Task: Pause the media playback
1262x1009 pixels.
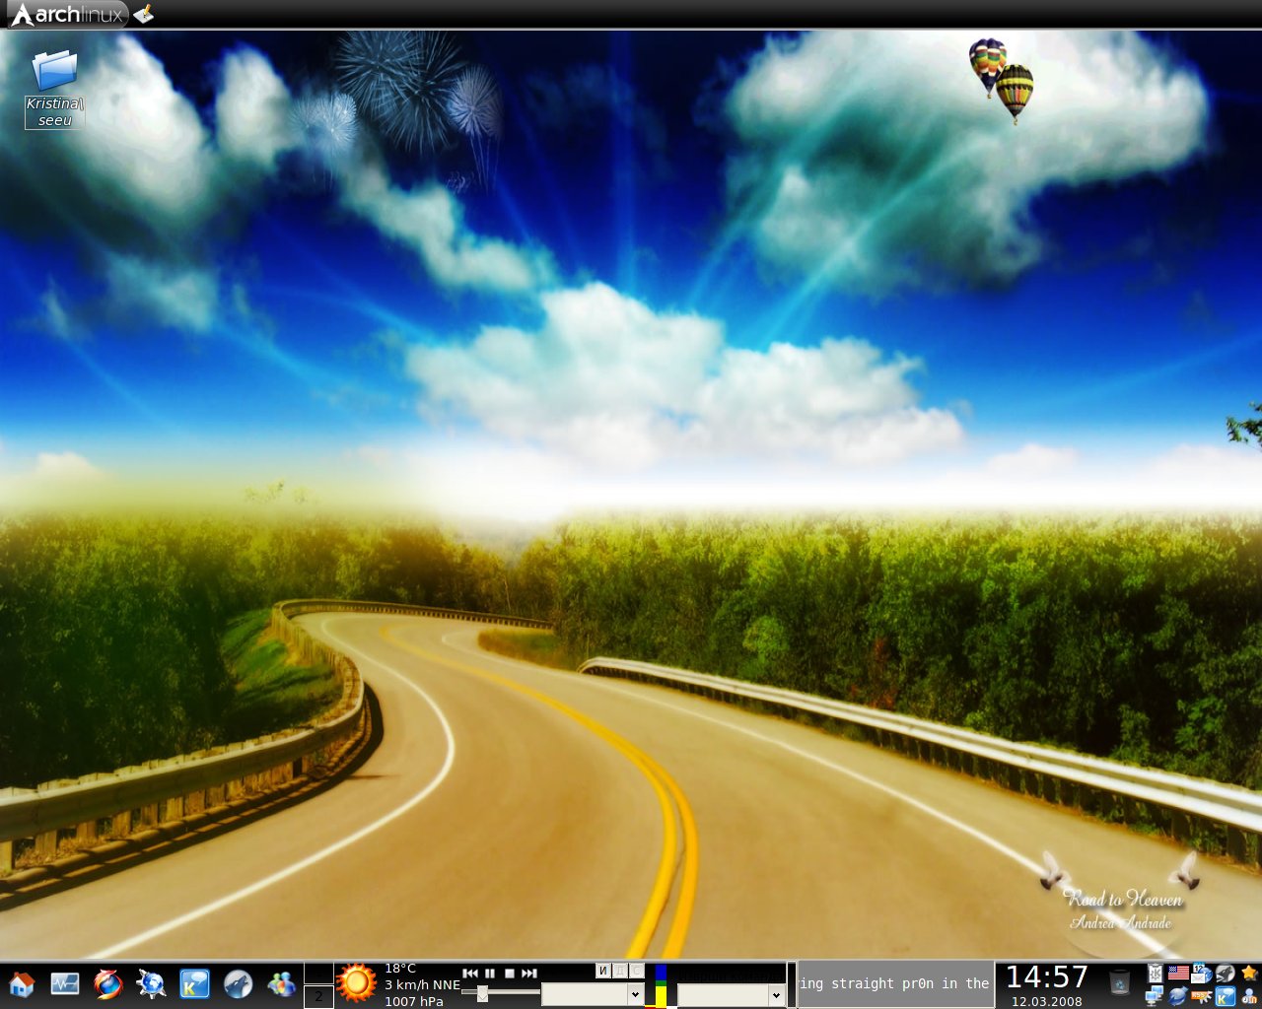Action: pyautogui.click(x=490, y=973)
